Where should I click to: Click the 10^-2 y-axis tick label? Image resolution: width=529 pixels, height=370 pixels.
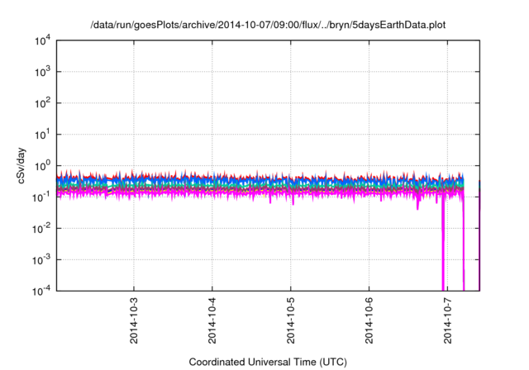41,229
